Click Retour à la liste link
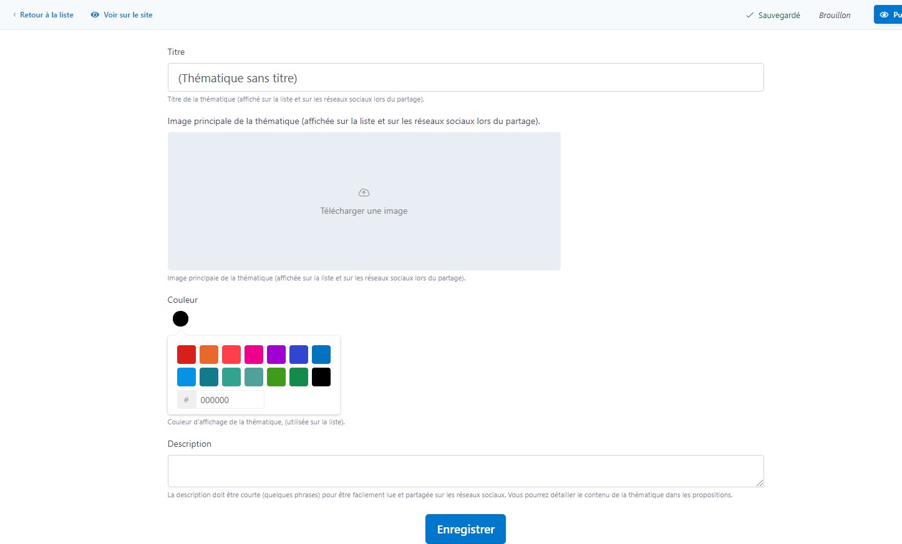Image resolution: width=902 pixels, height=544 pixels. [x=47, y=15]
